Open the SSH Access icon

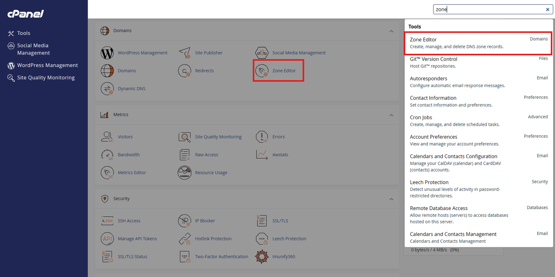(107, 221)
